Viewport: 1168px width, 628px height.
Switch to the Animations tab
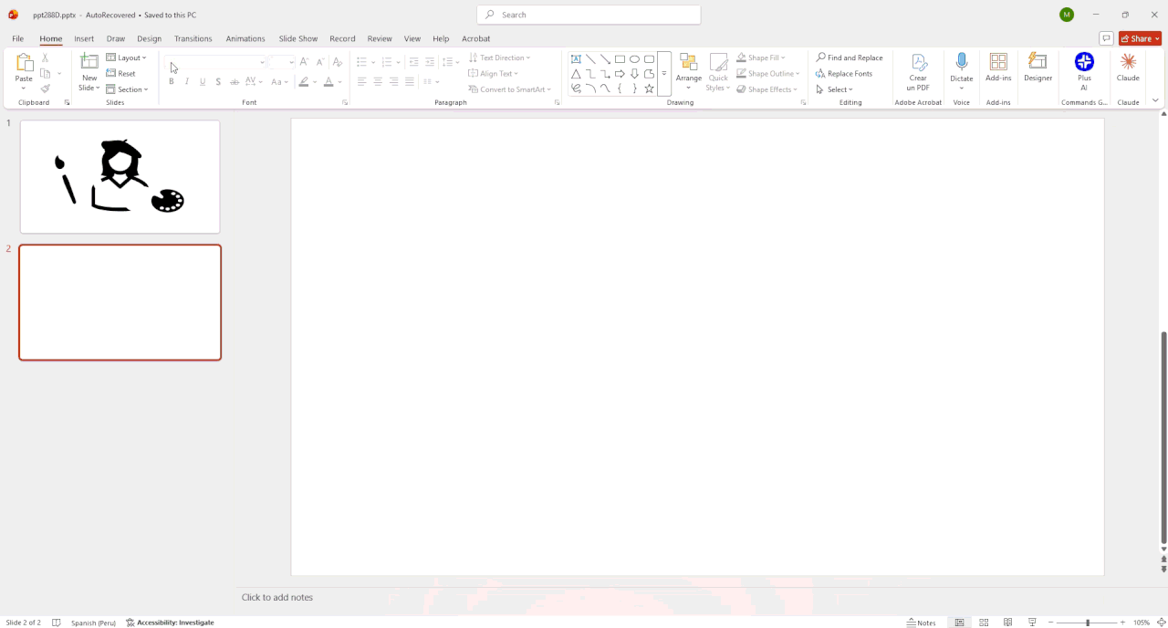[245, 38]
